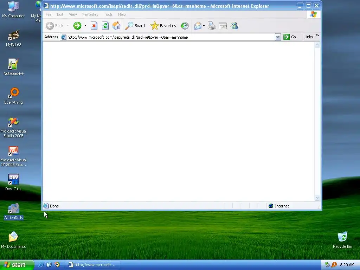360x270 pixels.
Task: Click the Links toolbar label
Action: coord(308,37)
